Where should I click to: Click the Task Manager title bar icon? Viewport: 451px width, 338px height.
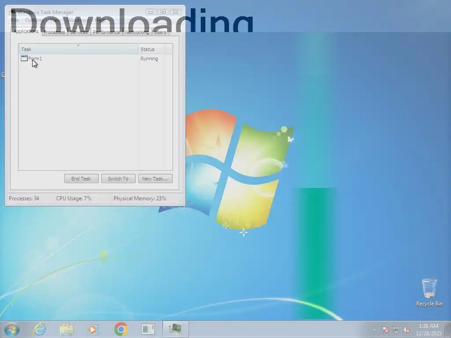[x=13, y=12]
